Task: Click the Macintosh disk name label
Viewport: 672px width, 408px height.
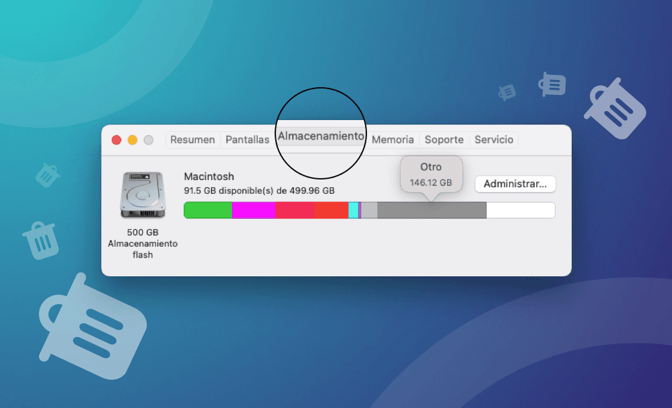Action: click(209, 176)
